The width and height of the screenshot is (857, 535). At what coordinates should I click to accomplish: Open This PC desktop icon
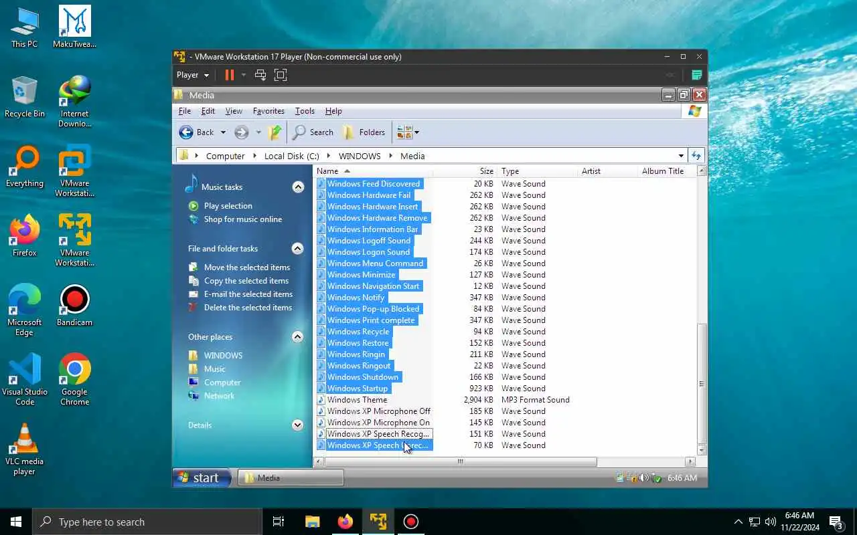tap(25, 28)
